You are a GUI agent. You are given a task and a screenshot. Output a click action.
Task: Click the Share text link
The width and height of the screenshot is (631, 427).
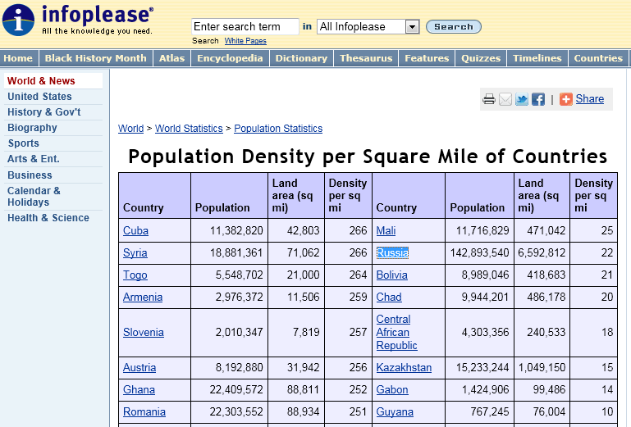(x=589, y=99)
